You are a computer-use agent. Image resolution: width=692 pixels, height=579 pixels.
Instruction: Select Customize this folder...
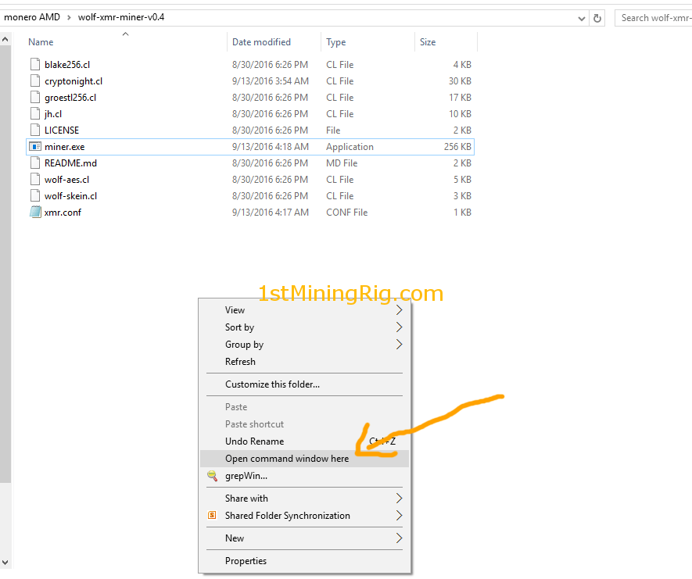click(304, 384)
